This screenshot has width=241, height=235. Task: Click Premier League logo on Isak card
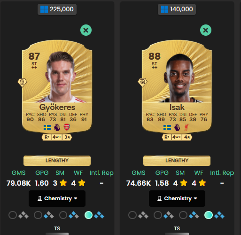(x=177, y=127)
